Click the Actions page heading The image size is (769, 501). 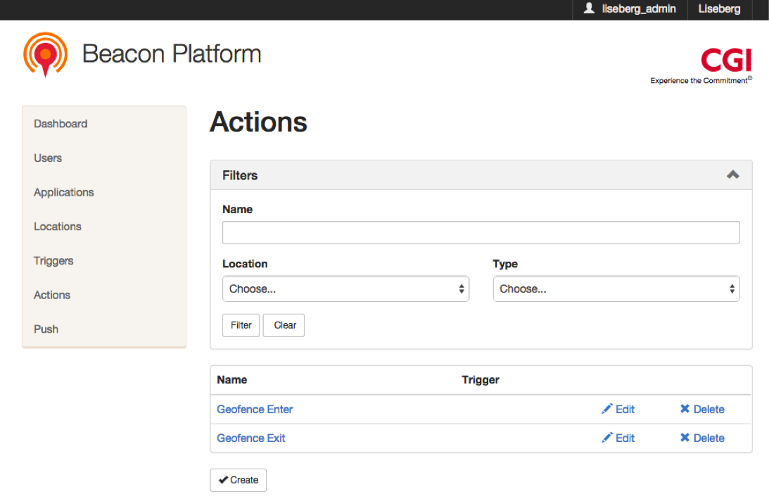(258, 122)
